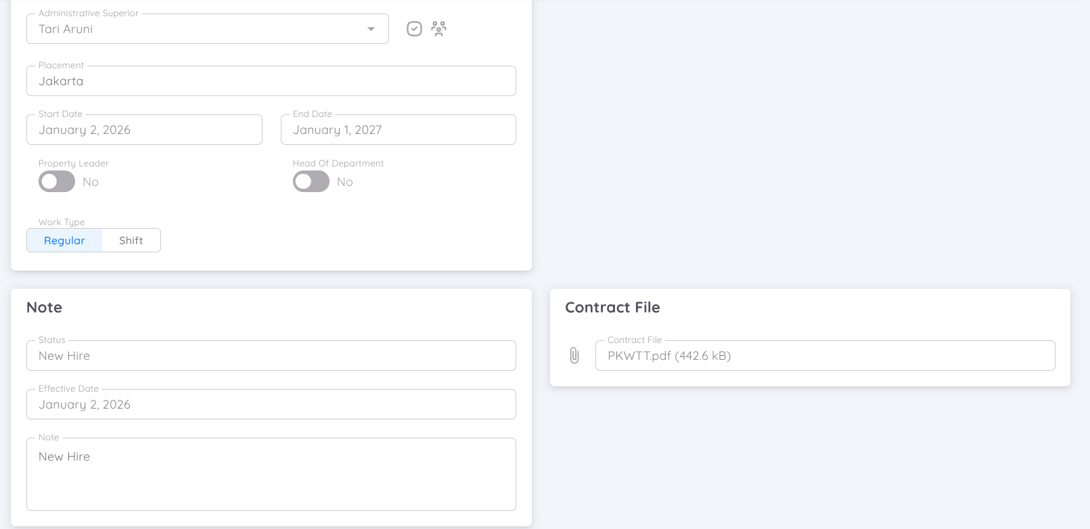Image resolution: width=1090 pixels, height=529 pixels.
Task: Open the team members icon next to superior field
Action: (438, 28)
